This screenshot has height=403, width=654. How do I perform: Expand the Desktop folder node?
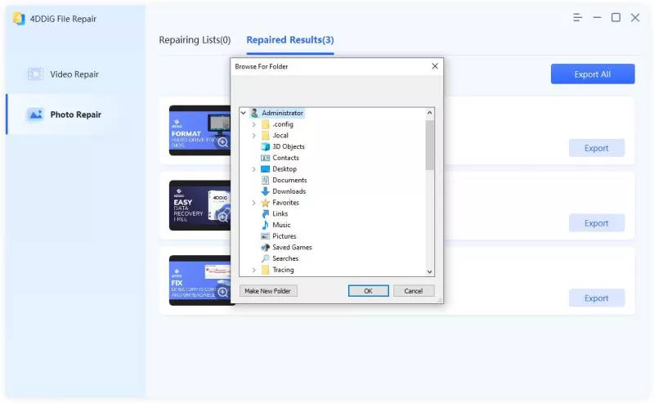tap(254, 169)
